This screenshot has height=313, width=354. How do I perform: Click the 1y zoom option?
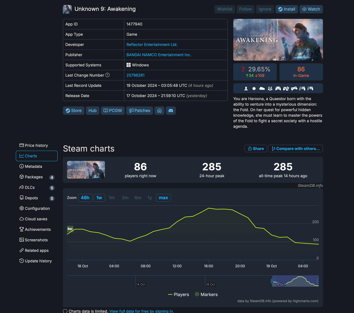150,198
